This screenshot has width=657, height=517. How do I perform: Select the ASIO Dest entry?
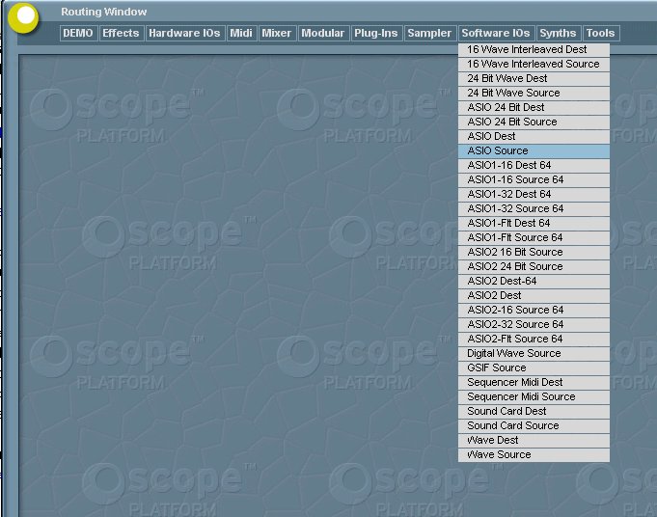pos(534,136)
